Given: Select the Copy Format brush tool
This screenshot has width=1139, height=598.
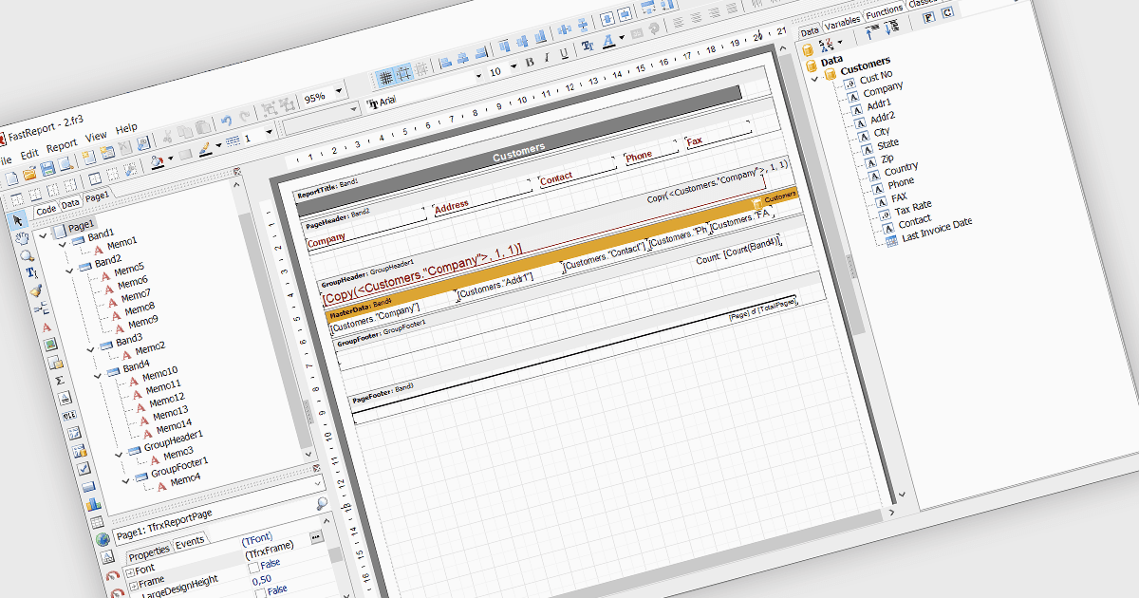Looking at the screenshot, I should click(36, 291).
